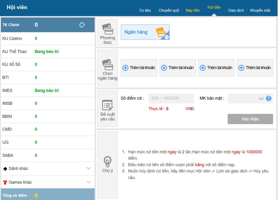
Task: Open the Khuyến mãi tab
Action: (260, 10)
